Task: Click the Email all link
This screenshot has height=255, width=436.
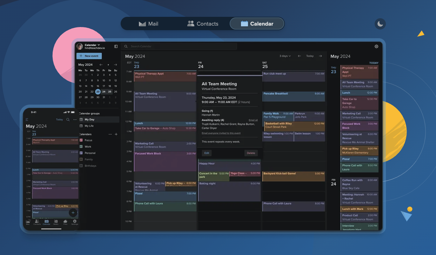Action: [253, 120]
